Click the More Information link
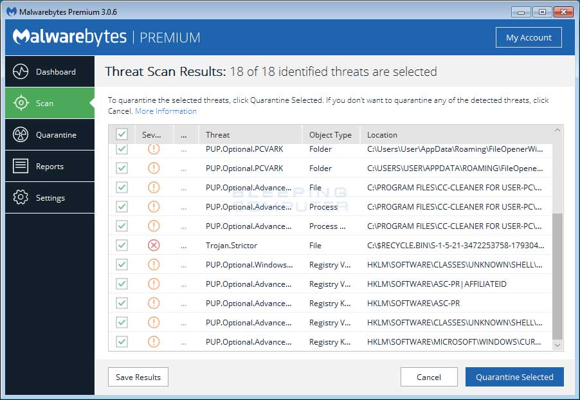This screenshot has width=580, height=400. [x=165, y=111]
